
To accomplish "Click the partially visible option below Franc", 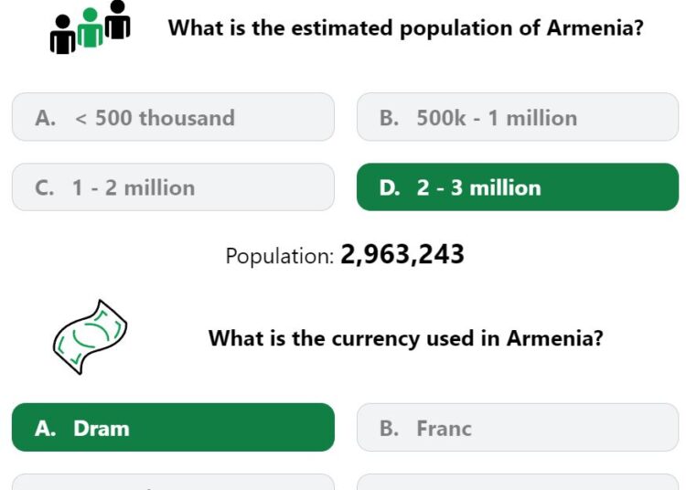I will [518, 482].
